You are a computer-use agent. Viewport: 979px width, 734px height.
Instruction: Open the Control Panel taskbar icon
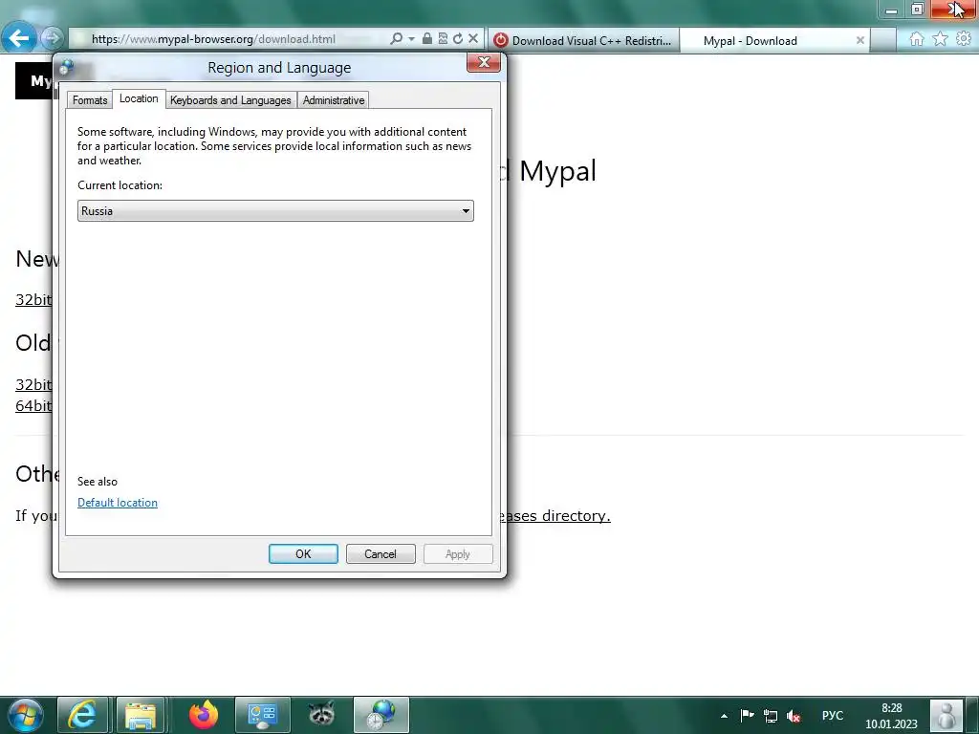[x=262, y=715]
